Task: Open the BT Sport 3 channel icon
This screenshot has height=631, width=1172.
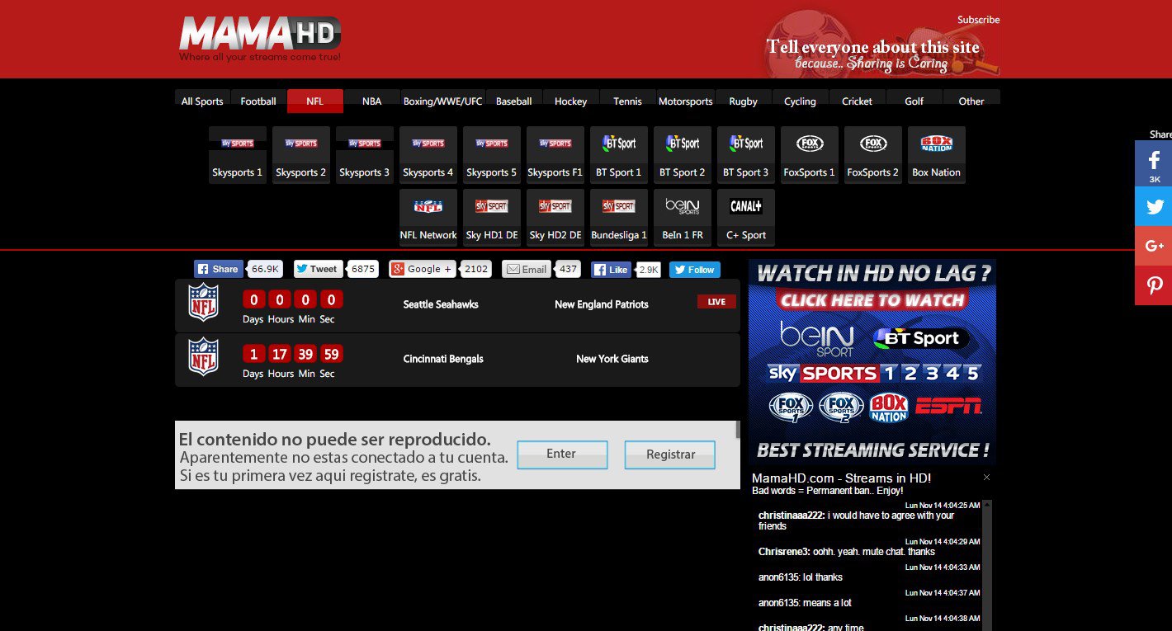Action: tap(746, 154)
